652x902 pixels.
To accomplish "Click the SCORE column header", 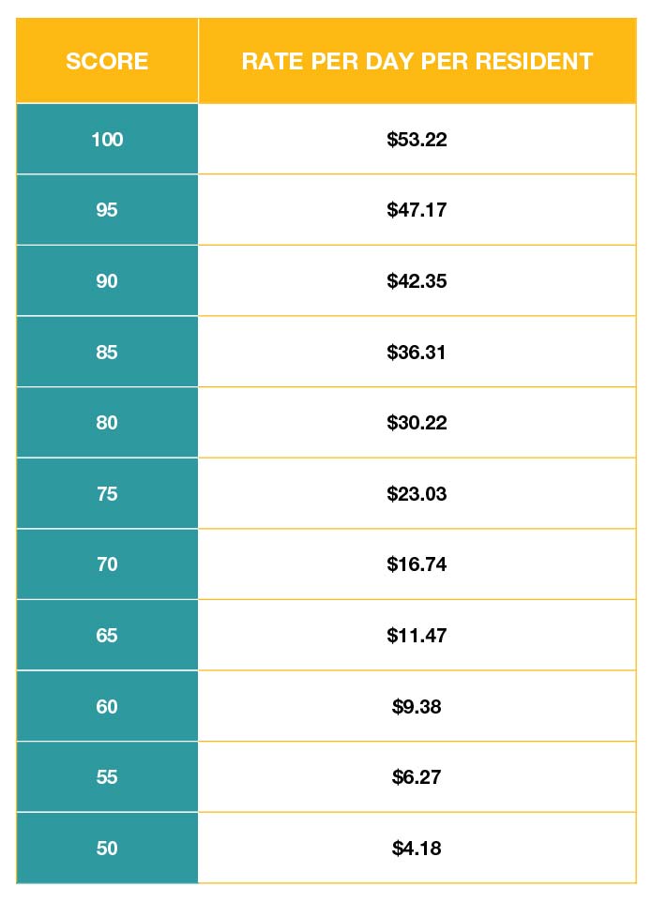I will point(107,61).
